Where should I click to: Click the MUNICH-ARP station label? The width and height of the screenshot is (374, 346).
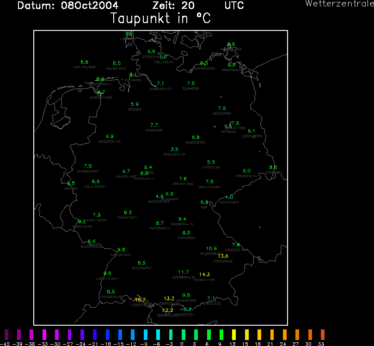204,280
